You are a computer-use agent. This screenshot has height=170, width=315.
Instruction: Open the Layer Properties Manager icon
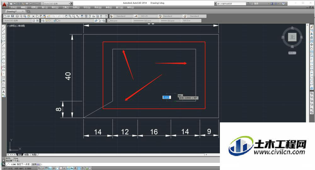click(43, 21)
